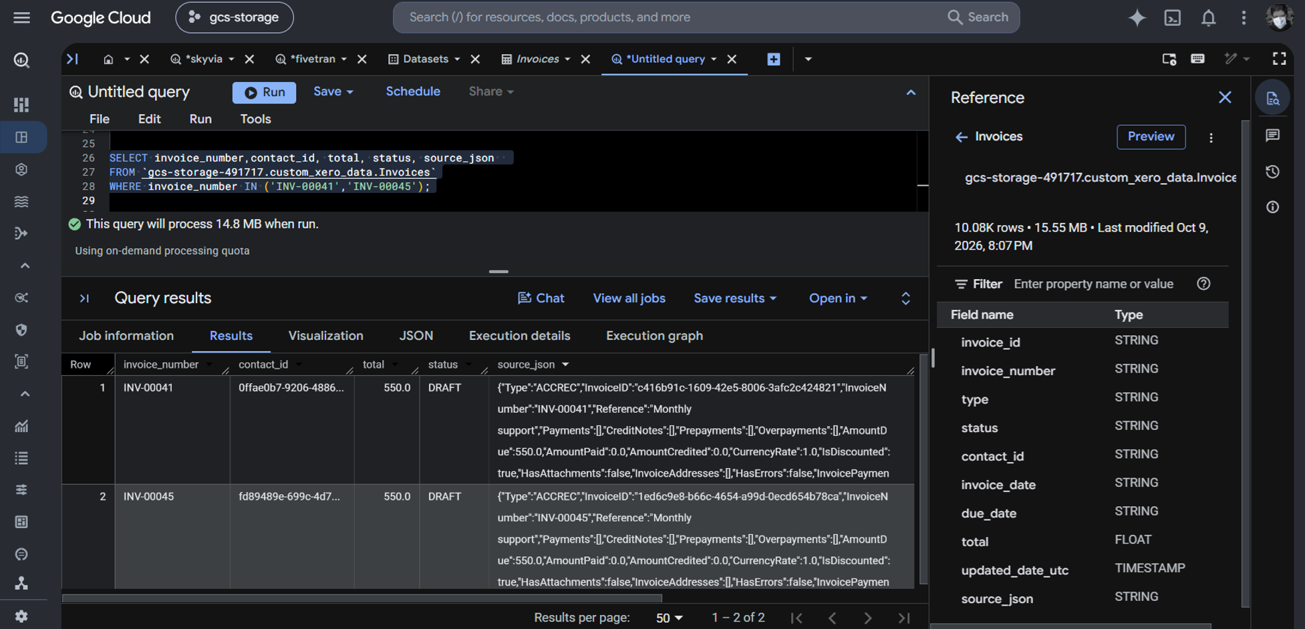The width and height of the screenshot is (1305, 629).
Task: Open the File menu
Action: coord(100,119)
